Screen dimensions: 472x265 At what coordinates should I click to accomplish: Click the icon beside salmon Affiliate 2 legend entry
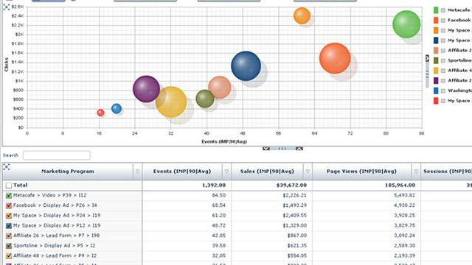(x=443, y=51)
